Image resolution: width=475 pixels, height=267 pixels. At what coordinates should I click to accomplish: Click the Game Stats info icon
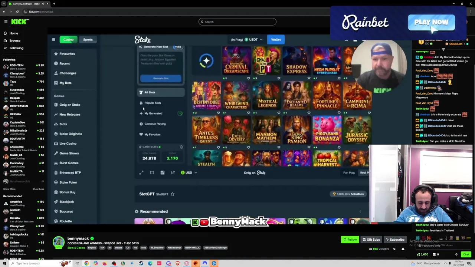point(181,147)
